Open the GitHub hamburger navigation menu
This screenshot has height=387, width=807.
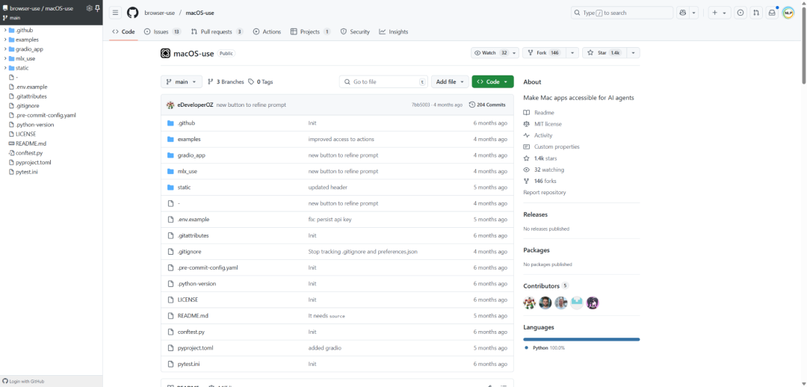click(115, 13)
